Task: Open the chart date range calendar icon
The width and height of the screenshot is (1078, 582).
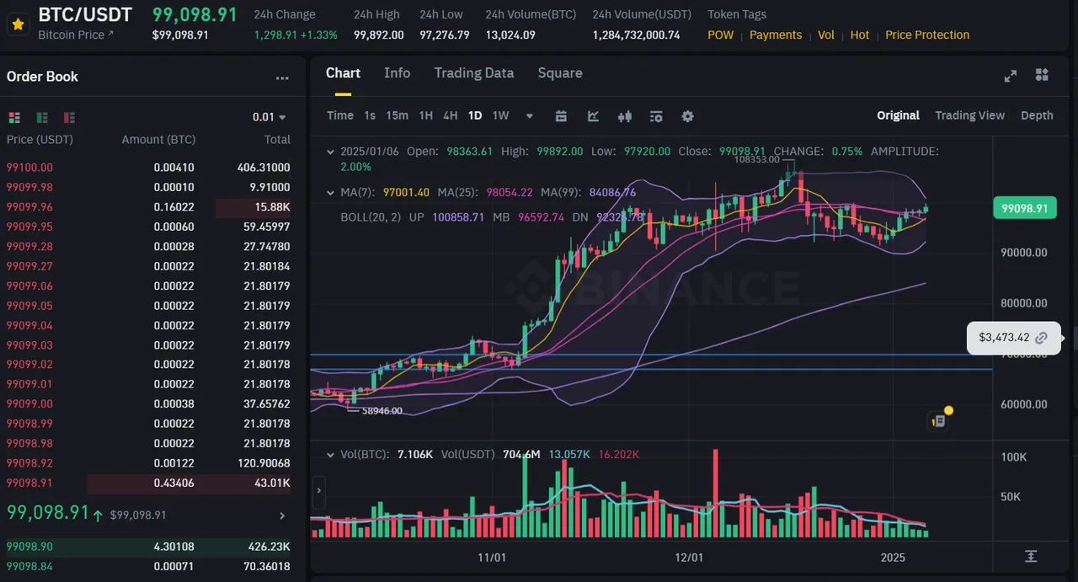Action: point(561,116)
